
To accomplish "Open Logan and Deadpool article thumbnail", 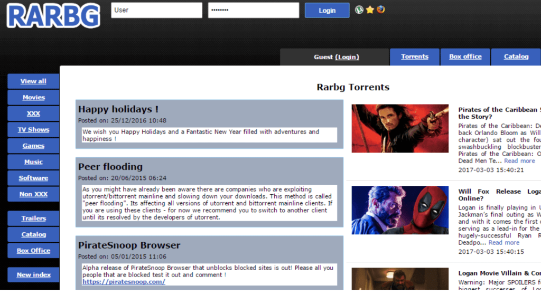I will [x=400, y=210].
